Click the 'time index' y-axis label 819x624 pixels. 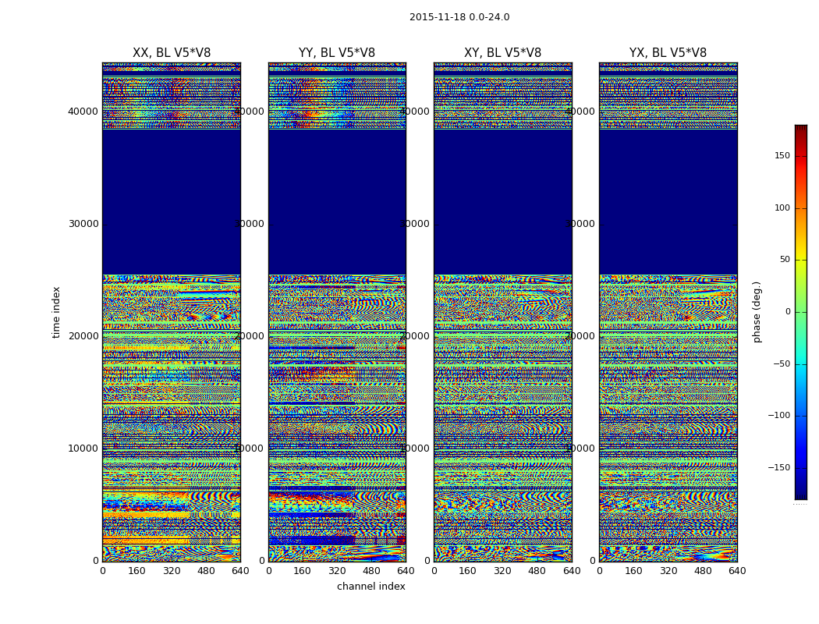tap(56, 312)
